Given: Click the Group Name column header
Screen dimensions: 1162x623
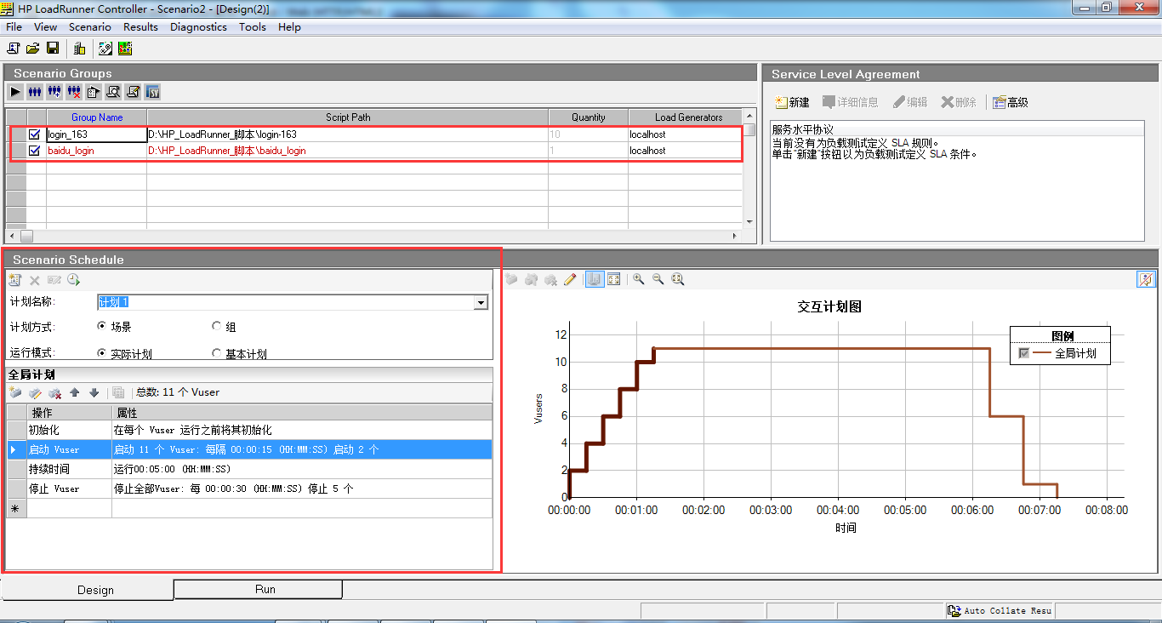Looking at the screenshot, I should pyautogui.click(x=97, y=117).
